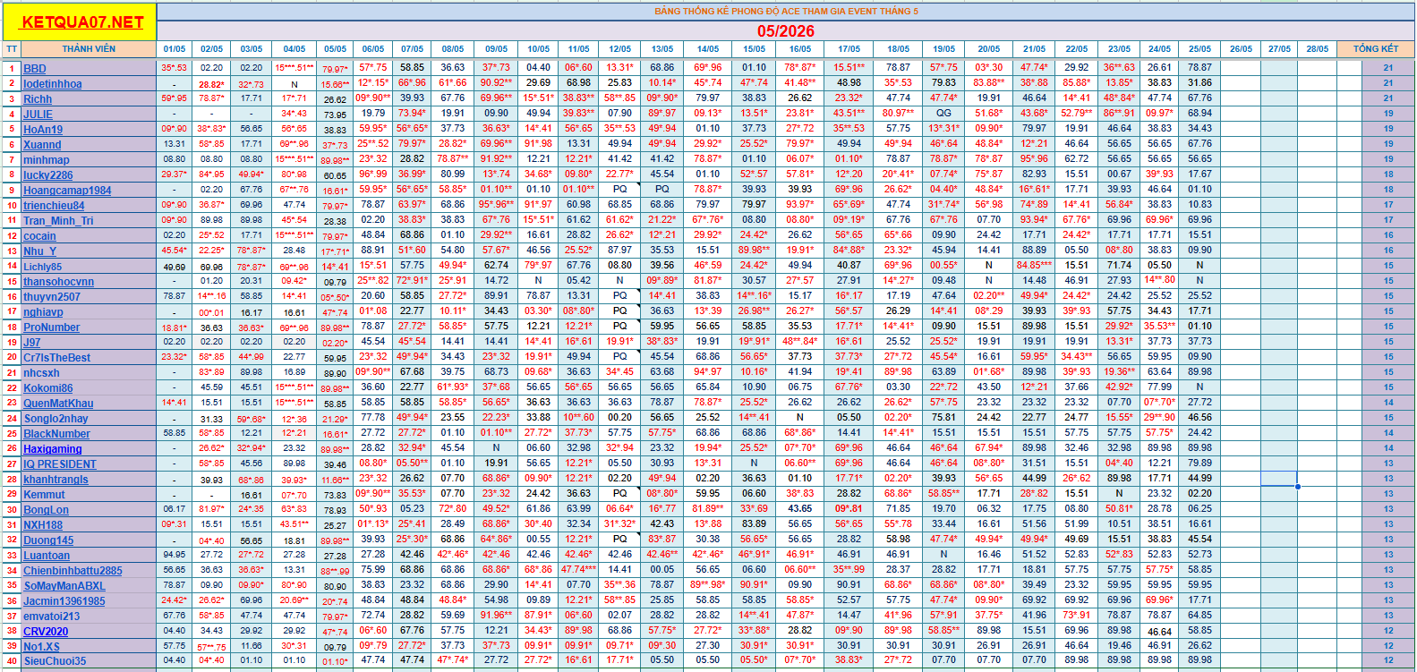
Task: Open member link lodetinhhoa
Action: click(x=53, y=84)
